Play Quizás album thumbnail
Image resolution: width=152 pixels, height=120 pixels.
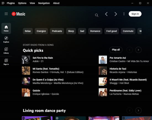point(26,92)
